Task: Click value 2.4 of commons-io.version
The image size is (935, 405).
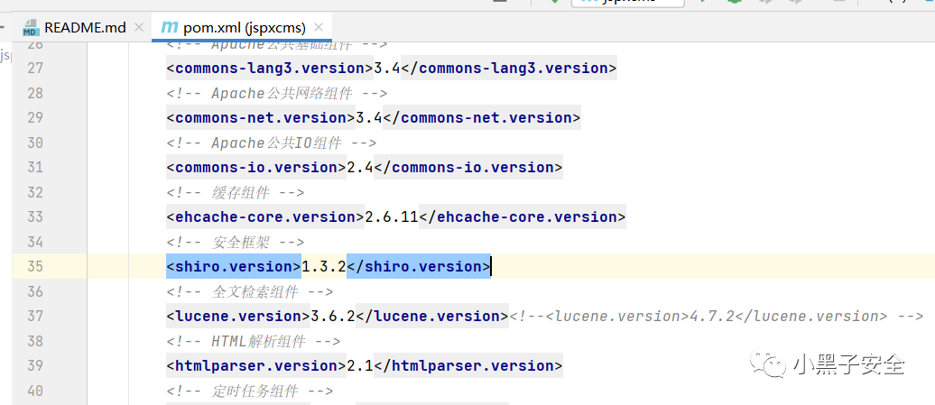Action: (360, 168)
